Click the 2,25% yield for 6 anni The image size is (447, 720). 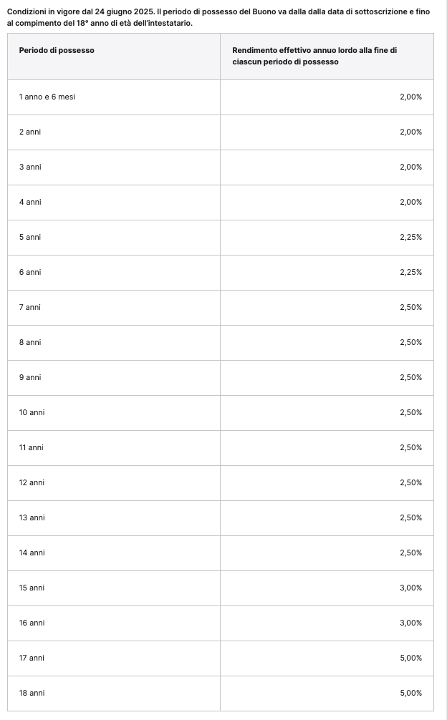point(410,272)
